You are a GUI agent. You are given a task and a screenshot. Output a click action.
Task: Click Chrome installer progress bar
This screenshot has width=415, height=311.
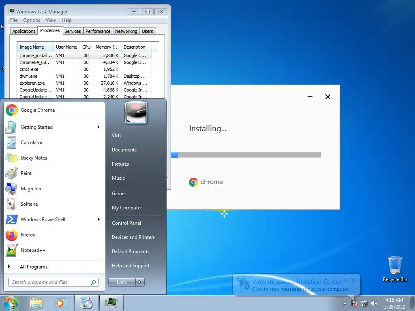coord(246,155)
